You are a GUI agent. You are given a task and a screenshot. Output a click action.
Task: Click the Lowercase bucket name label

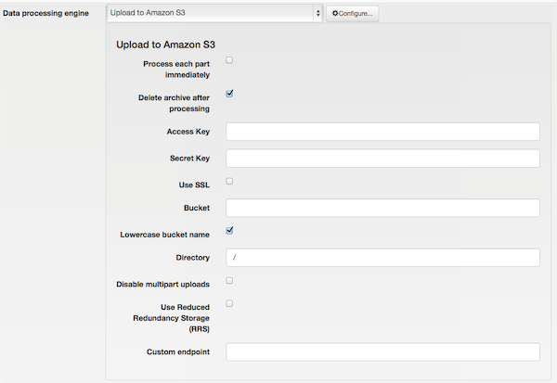(164, 235)
